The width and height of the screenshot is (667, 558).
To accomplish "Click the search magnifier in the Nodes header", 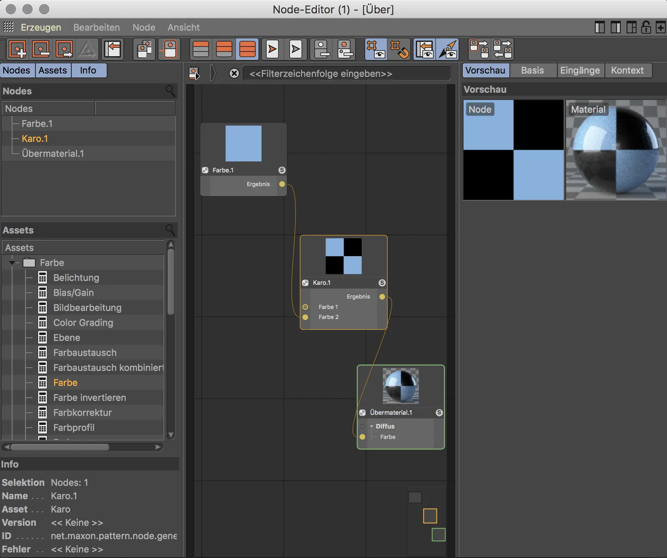I will coord(170,90).
